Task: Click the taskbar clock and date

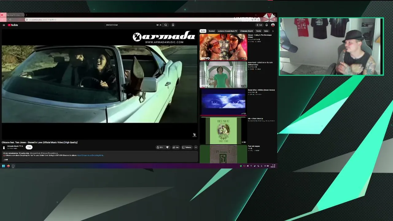Action: 273,166
